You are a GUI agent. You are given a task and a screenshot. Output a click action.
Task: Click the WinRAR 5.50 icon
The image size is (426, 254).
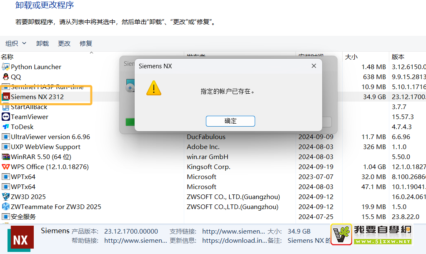(6, 157)
